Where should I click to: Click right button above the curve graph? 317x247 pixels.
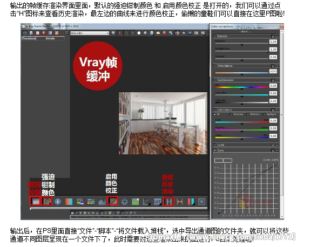228,160
